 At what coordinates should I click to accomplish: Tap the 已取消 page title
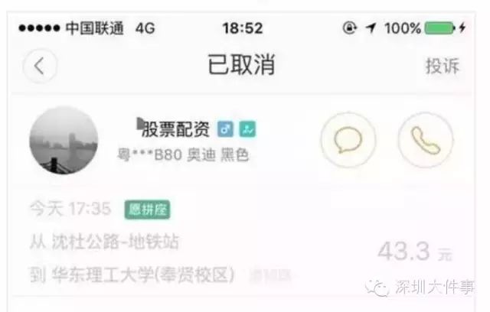tap(242, 64)
